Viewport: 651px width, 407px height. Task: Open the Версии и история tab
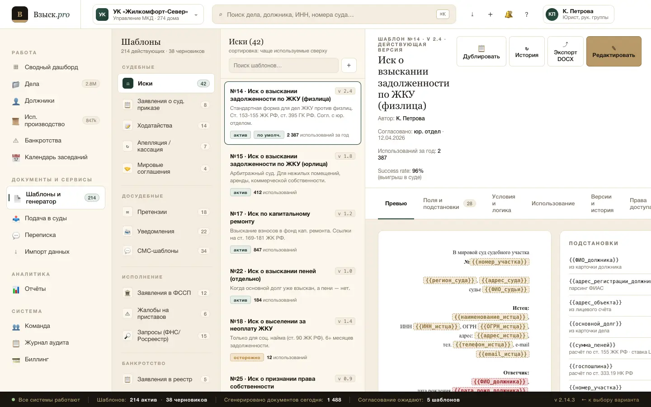[602, 203]
